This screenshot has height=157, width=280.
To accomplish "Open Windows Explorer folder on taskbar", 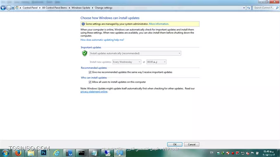I will click(x=31, y=153).
